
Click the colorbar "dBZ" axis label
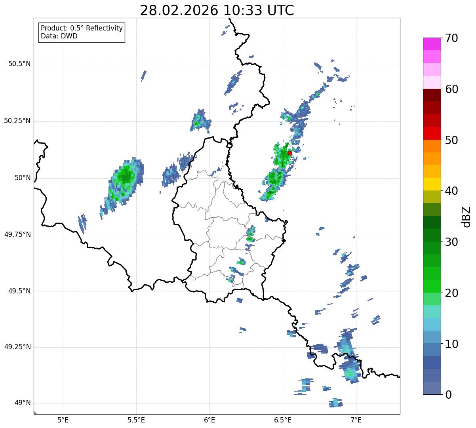click(466, 217)
